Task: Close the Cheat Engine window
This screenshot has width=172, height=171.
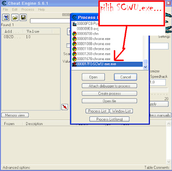Action: click(169, 3)
